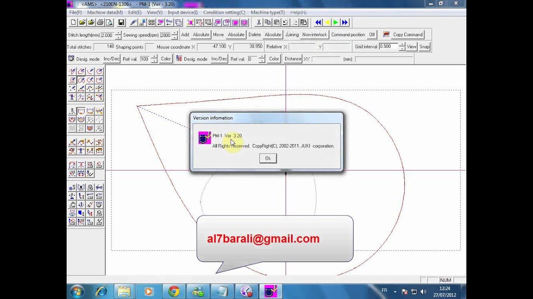533x299 pixels.
Task: Open the Edit(E) menu
Action: click(x=134, y=12)
